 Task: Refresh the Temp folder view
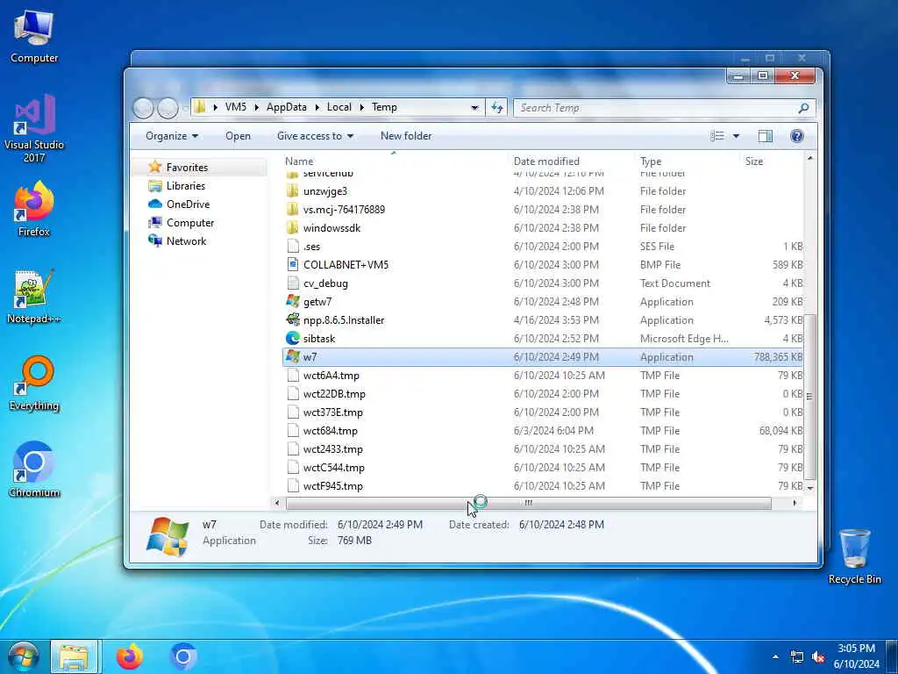(x=496, y=107)
